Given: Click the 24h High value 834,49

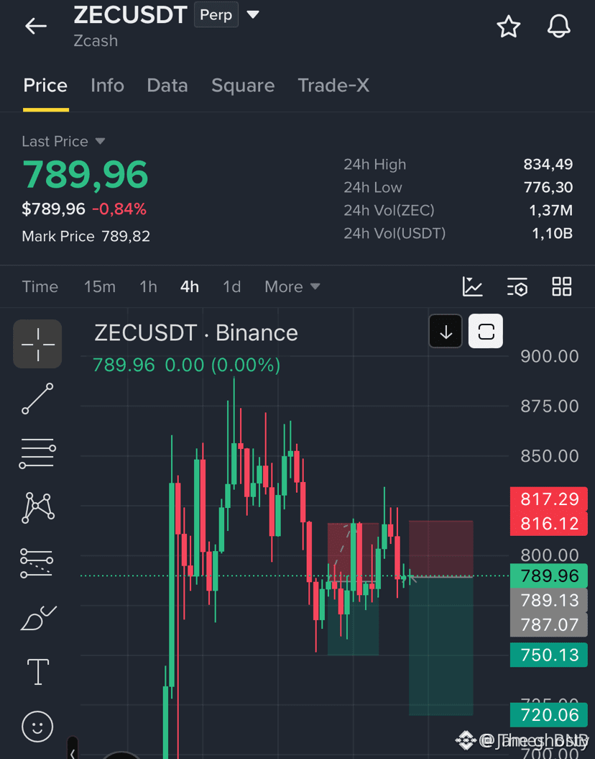Looking at the screenshot, I should pyautogui.click(x=548, y=164).
